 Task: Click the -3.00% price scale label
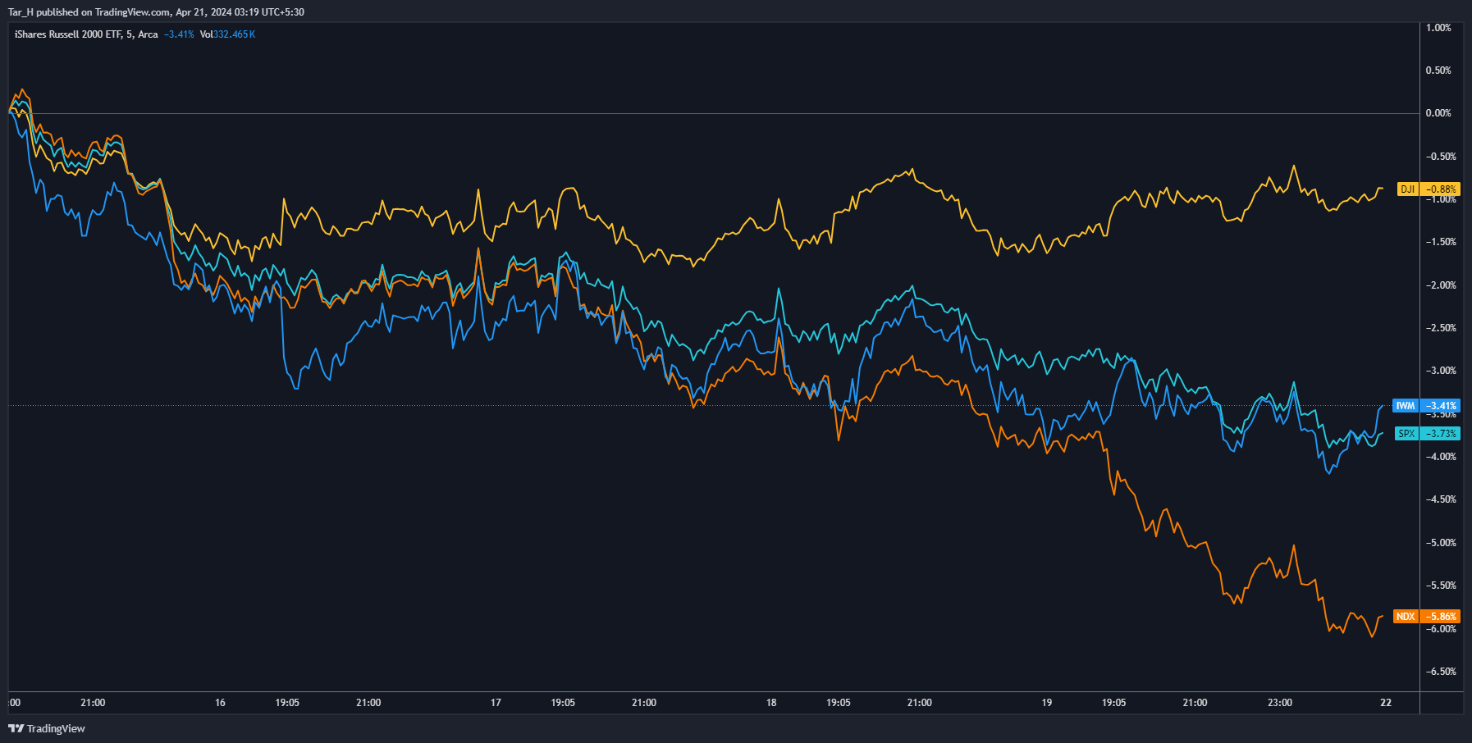tap(1440, 371)
